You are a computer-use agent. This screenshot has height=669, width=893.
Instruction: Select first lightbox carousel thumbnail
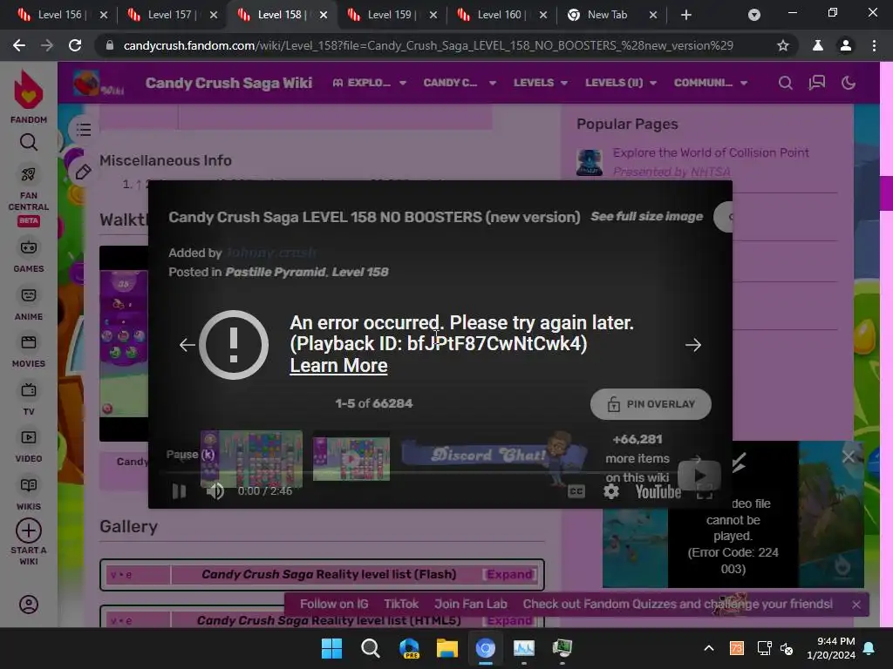[251, 459]
